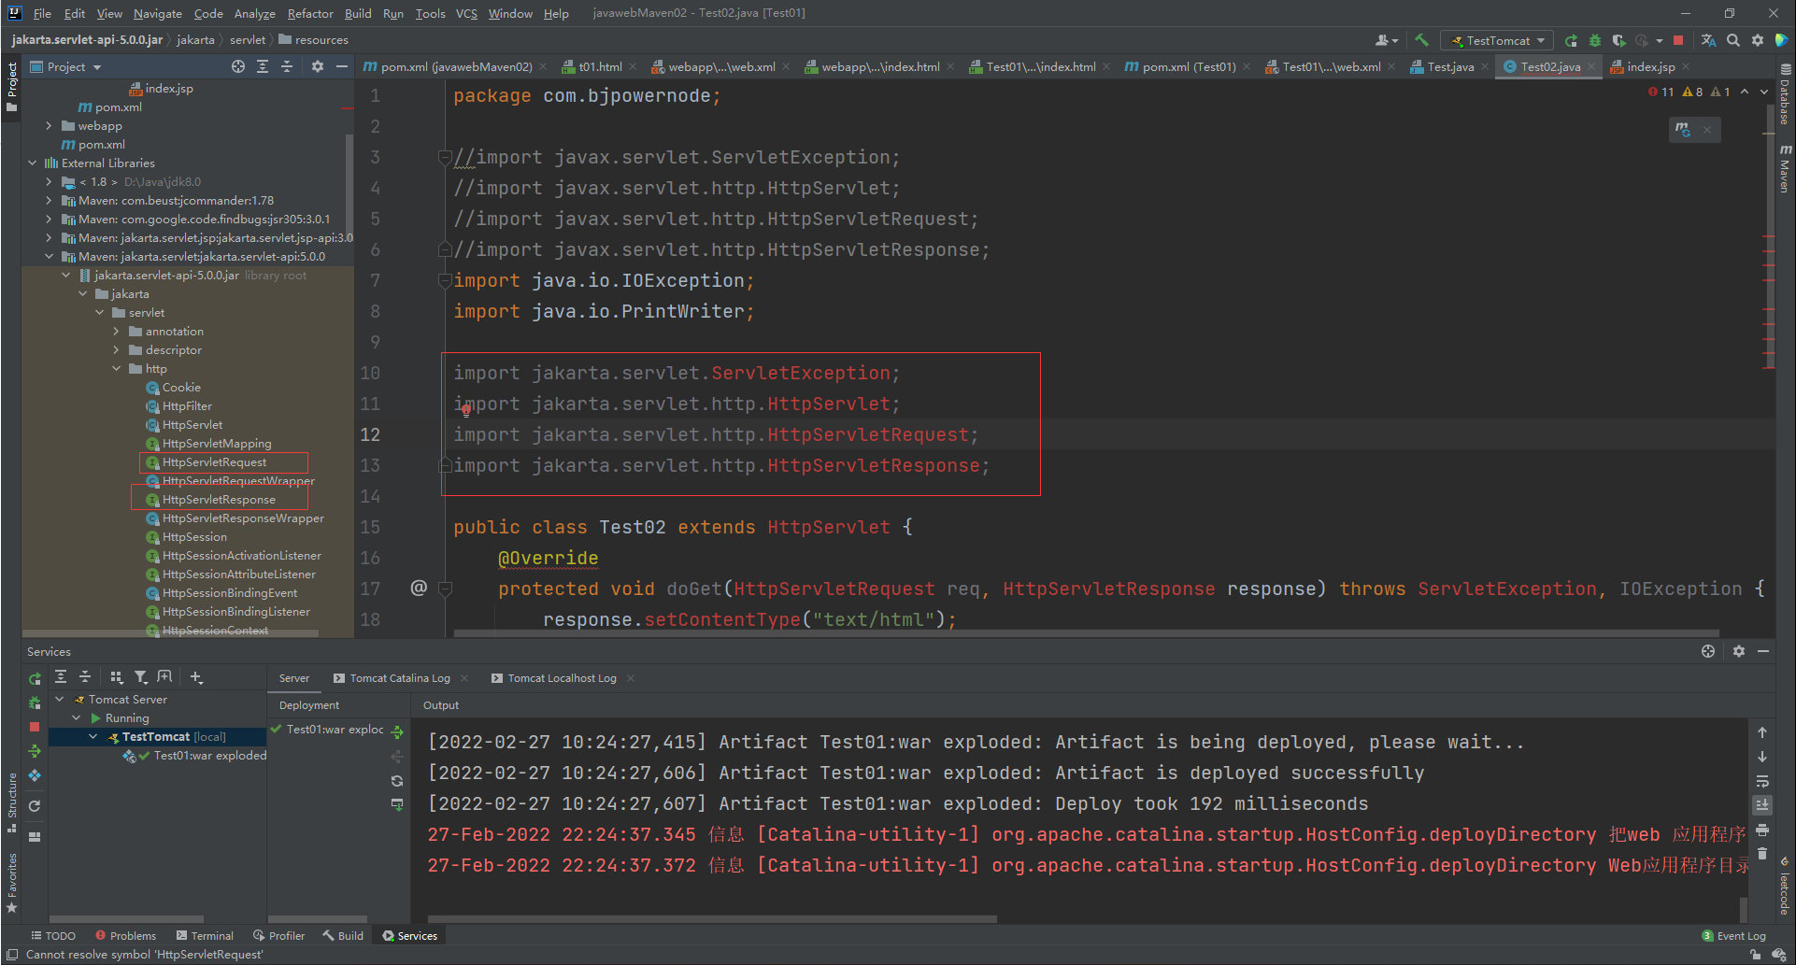Debug TestTomcat with the bug icon
Screen dimensions: 1796x965
[x=1595, y=40]
